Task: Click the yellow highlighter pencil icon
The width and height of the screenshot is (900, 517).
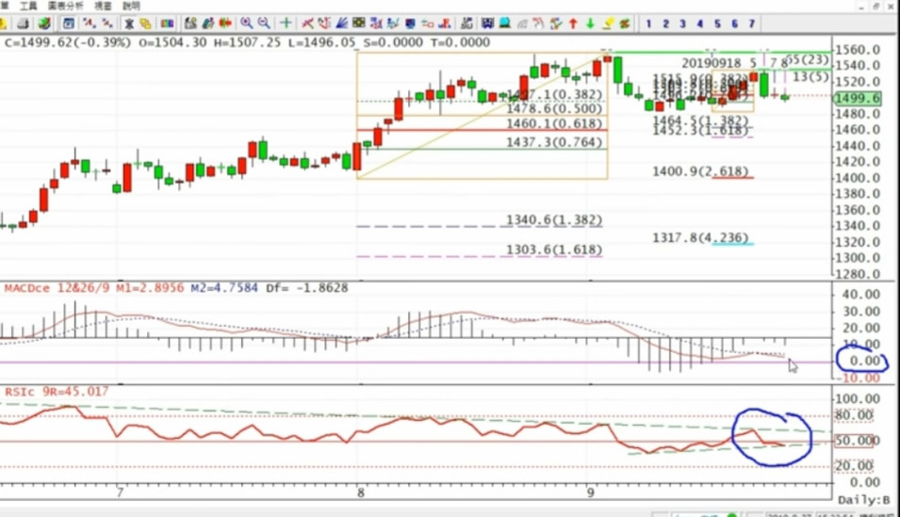Action: 608,24
